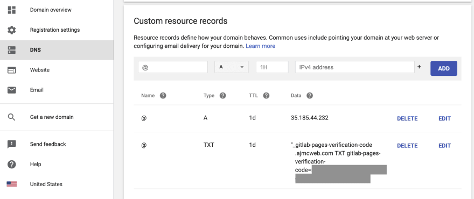The image size is (474, 199).
Task: Click the DNS server icon
Action: tap(11, 50)
